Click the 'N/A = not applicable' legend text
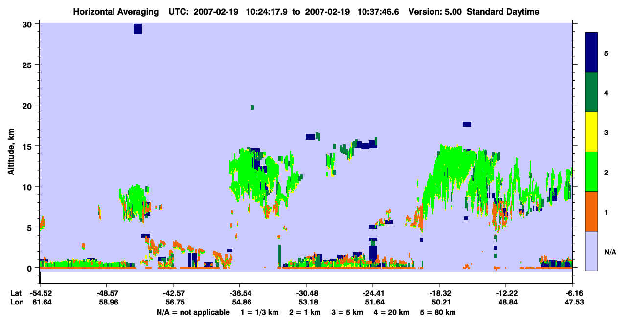Image resolution: width=636 pixels, height=326 pixels. coord(193,312)
